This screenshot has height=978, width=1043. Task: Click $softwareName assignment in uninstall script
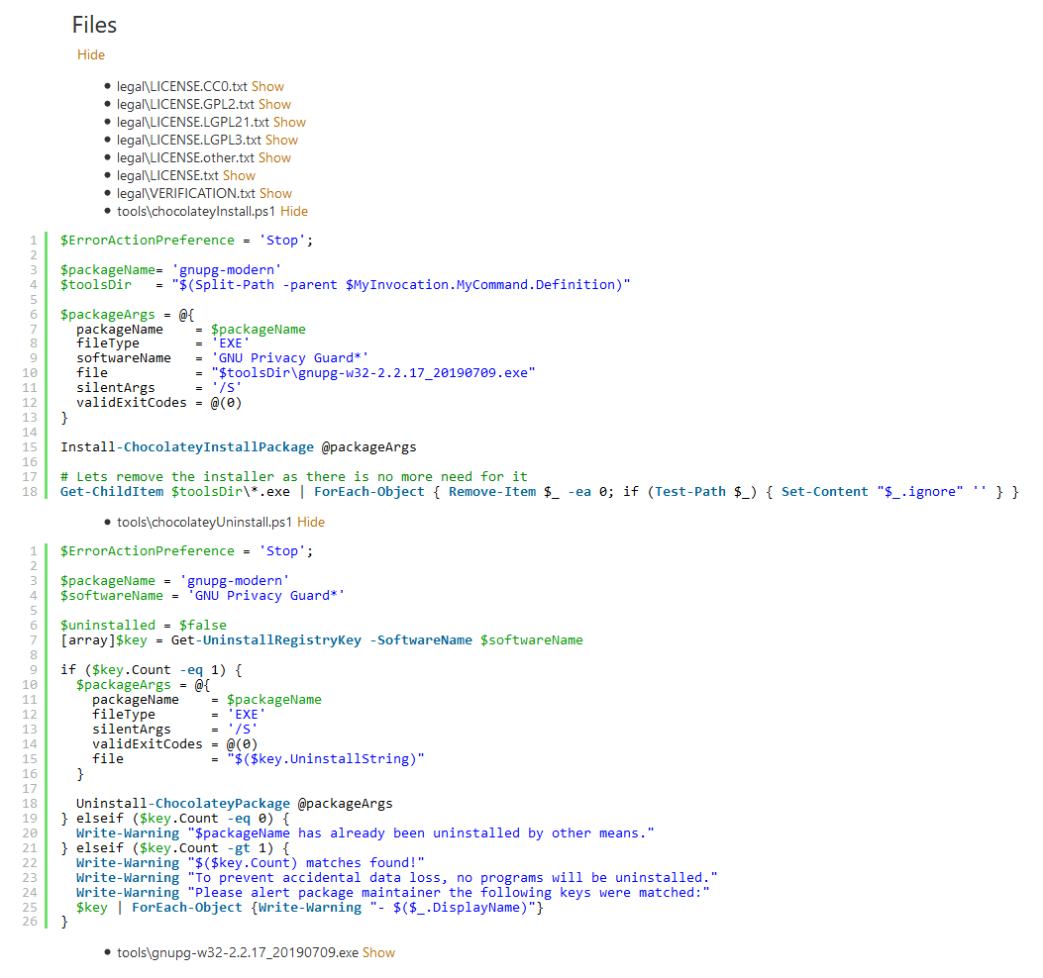click(x=202, y=595)
